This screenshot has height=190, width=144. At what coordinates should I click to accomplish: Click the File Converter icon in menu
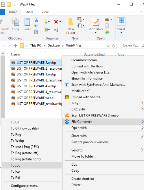(67, 122)
